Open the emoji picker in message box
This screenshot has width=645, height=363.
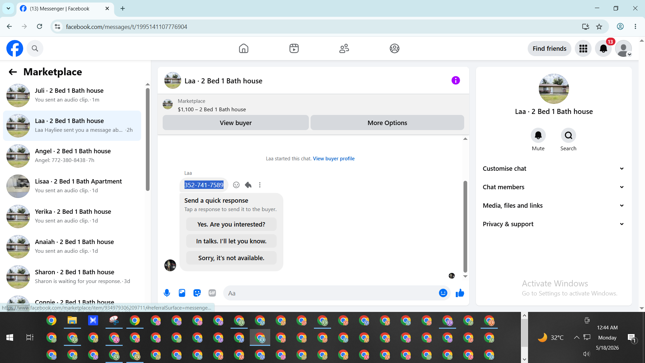tap(443, 293)
